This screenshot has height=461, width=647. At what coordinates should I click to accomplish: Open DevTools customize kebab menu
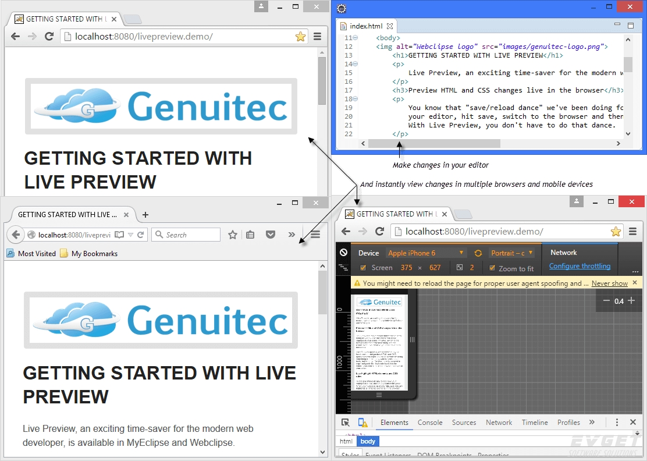(x=617, y=422)
